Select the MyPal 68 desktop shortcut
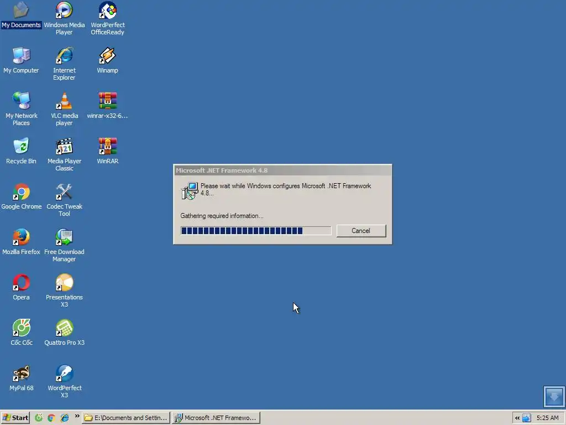The height and width of the screenshot is (425, 566). [x=22, y=378]
